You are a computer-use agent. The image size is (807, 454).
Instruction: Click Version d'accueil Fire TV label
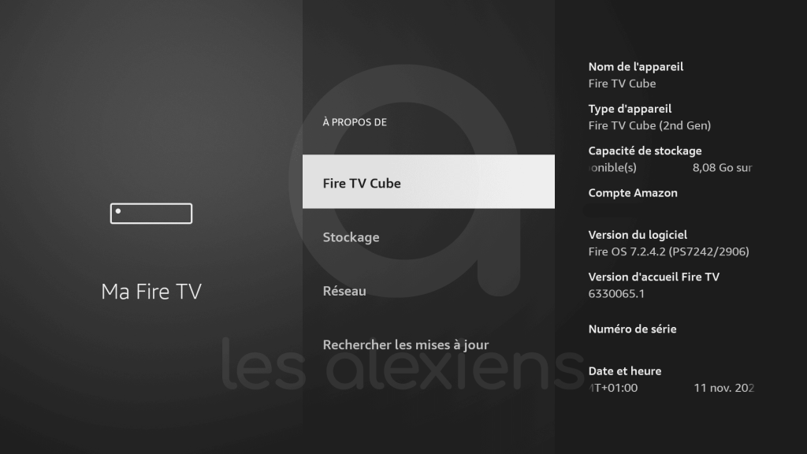pos(653,277)
